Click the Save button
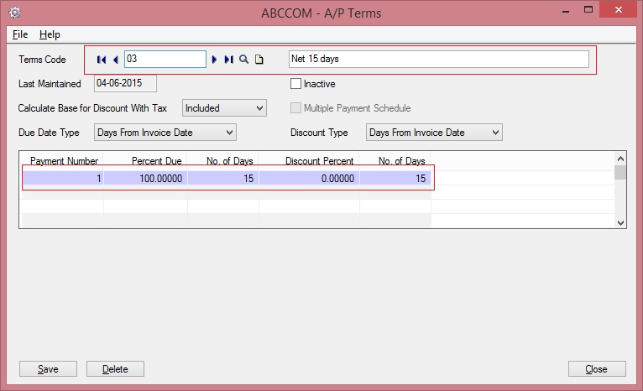 point(48,369)
